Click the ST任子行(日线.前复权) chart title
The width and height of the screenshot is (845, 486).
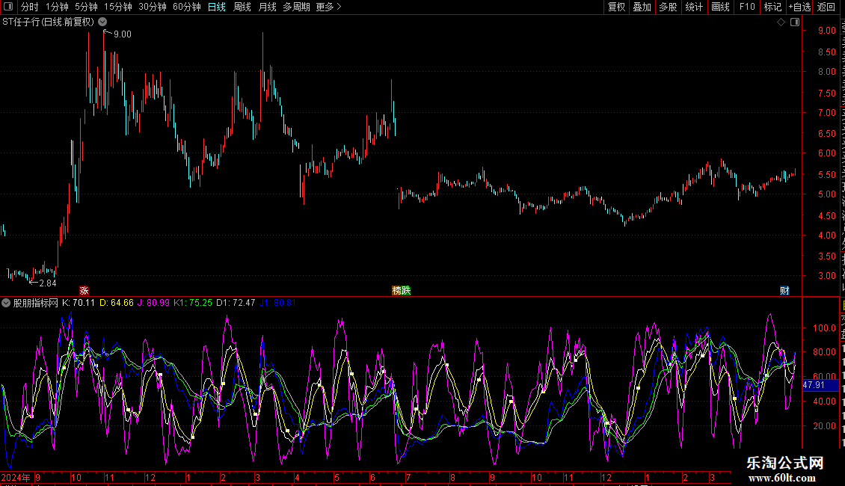49,22
